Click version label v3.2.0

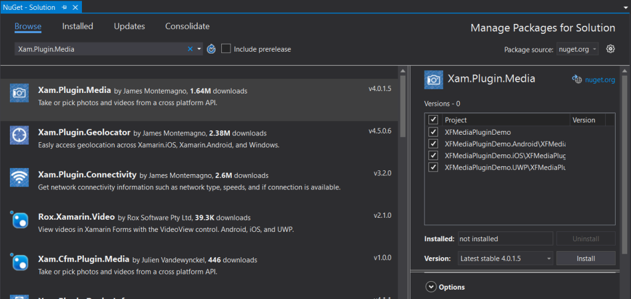pyautogui.click(x=383, y=173)
